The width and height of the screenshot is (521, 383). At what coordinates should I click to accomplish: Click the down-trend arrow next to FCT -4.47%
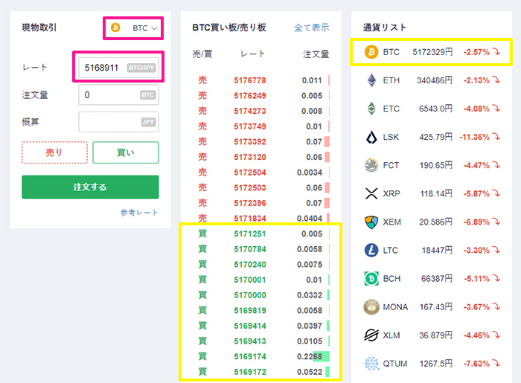[x=496, y=165]
